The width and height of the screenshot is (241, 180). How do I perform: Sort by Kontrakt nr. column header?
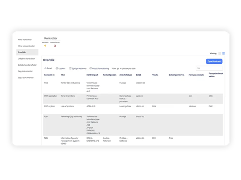point(49,75)
